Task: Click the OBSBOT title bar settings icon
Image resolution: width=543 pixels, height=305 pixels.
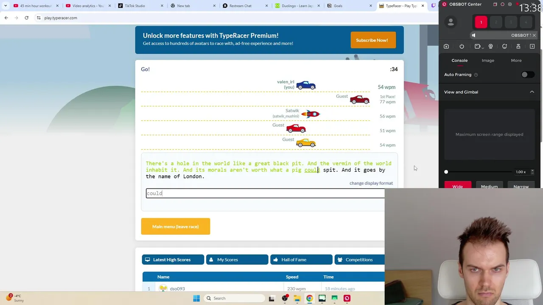Action: (x=511, y=4)
